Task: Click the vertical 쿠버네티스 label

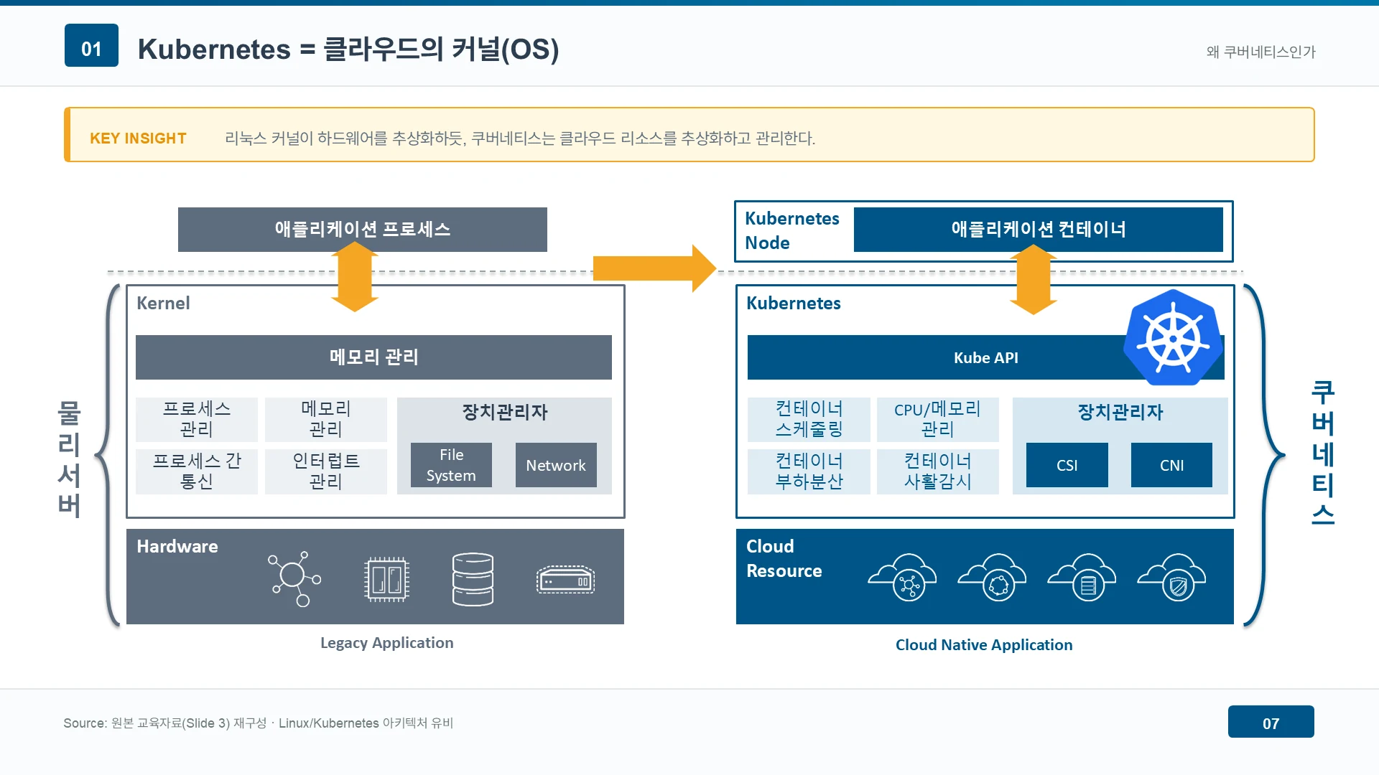Action: pyautogui.click(x=1322, y=453)
